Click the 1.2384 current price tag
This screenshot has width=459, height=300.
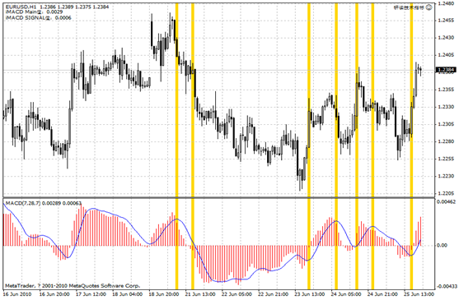pos(446,70)
